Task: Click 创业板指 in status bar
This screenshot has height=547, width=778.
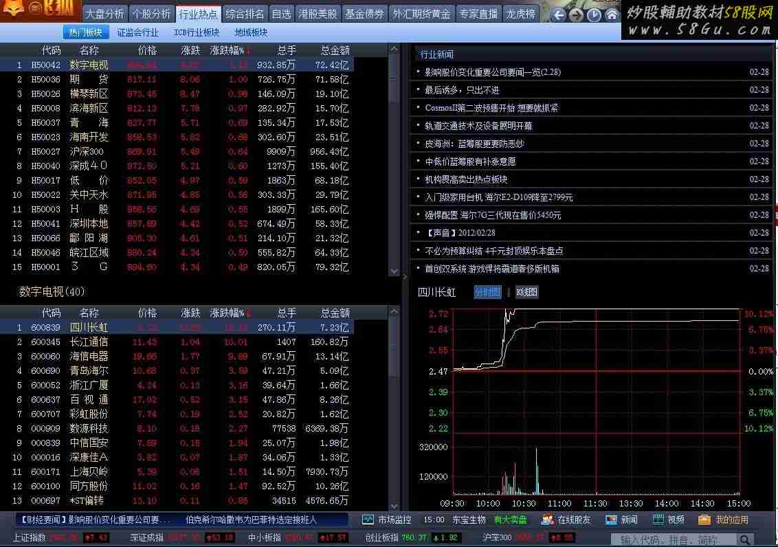Action: [x=381, y=537]
